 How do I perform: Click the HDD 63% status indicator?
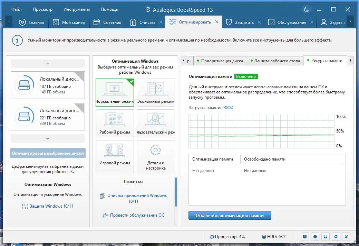pyautogui.click(x=274, y=237)
